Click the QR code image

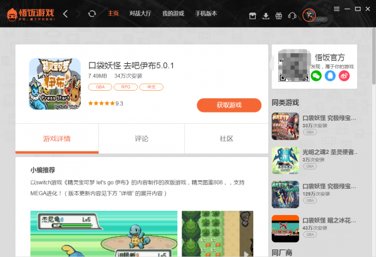coord(294,65)
